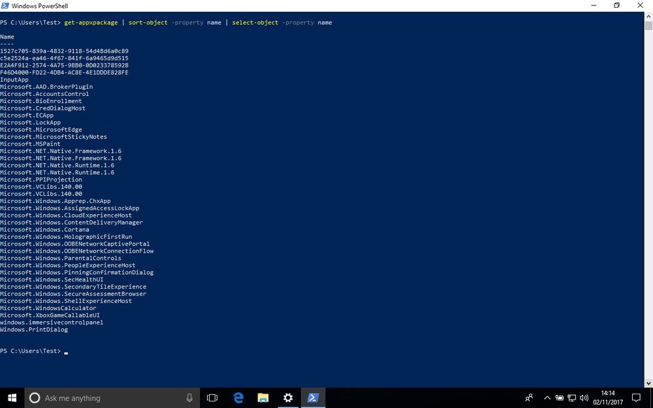Click the Microsoft.PPIProjection line

(40, 180)
